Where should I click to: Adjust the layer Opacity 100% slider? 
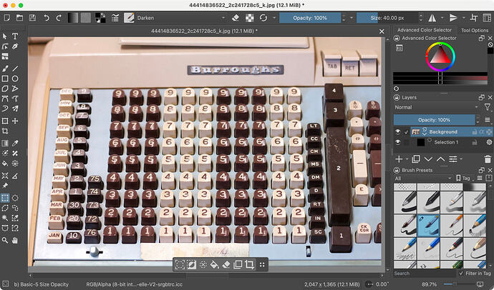434,120
